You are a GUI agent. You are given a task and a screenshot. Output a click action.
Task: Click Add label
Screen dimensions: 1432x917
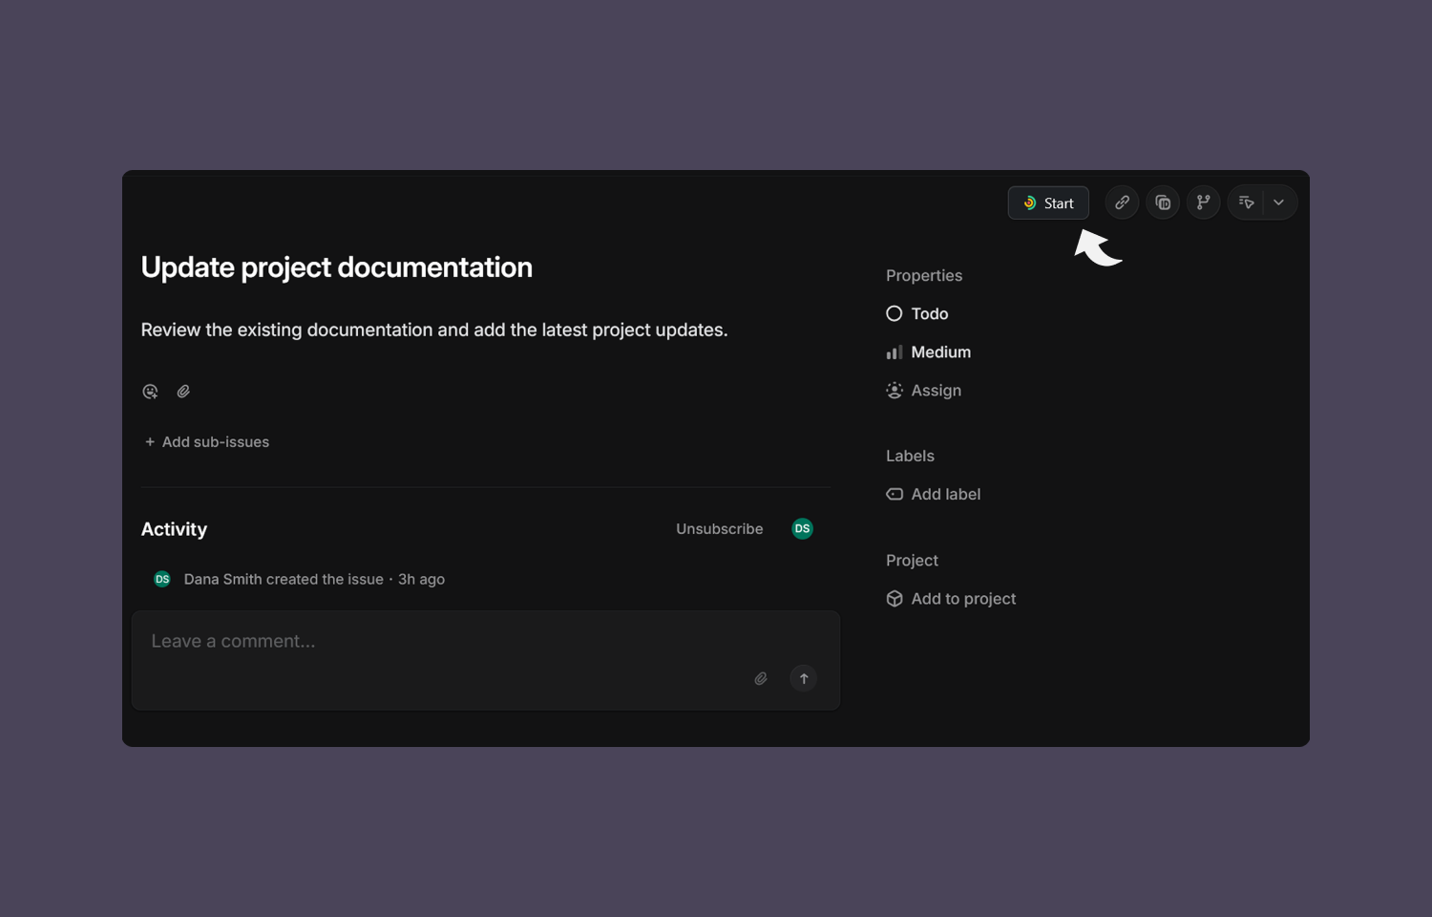pyautogui.click(x=934, y=494)
